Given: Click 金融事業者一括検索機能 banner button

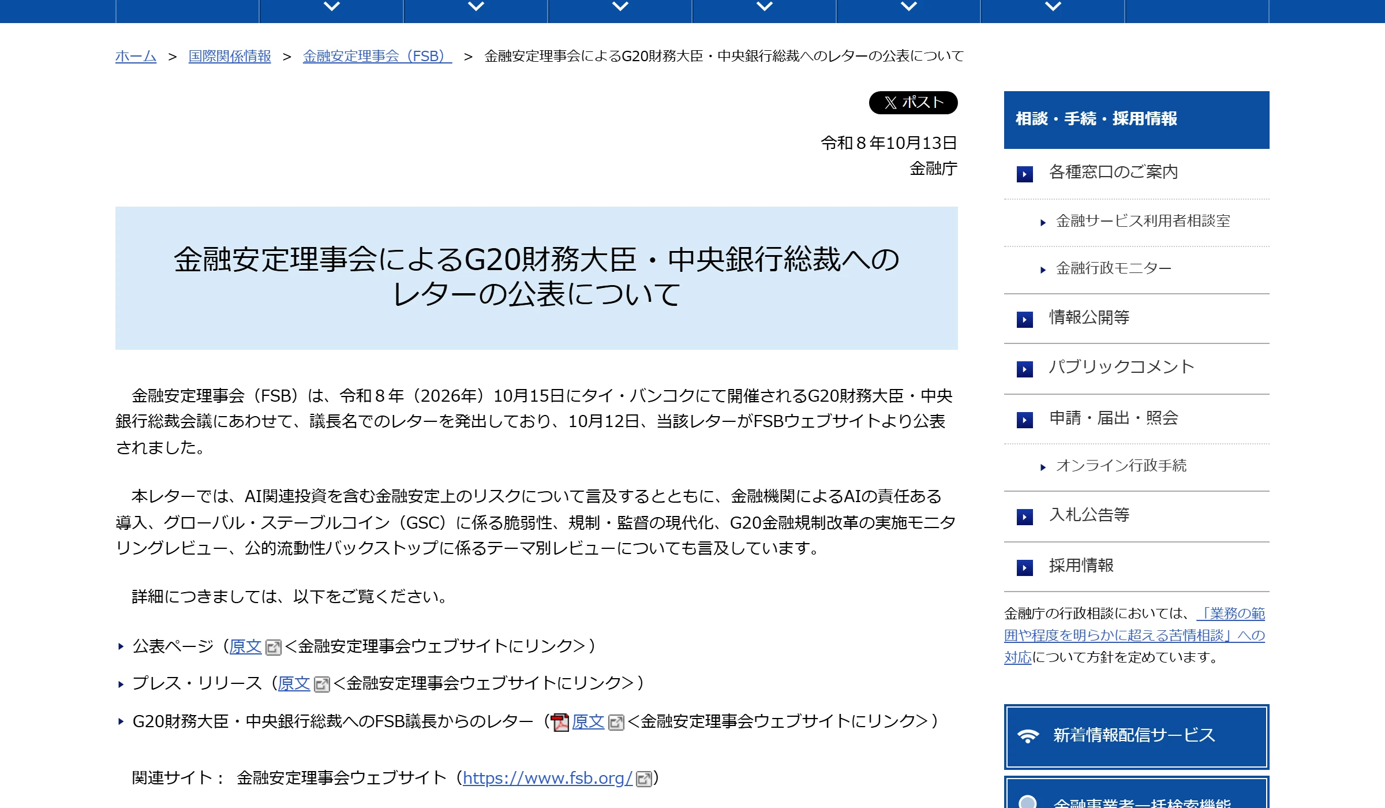Looking at the screenshot, I should click(x=1137, y=793).
